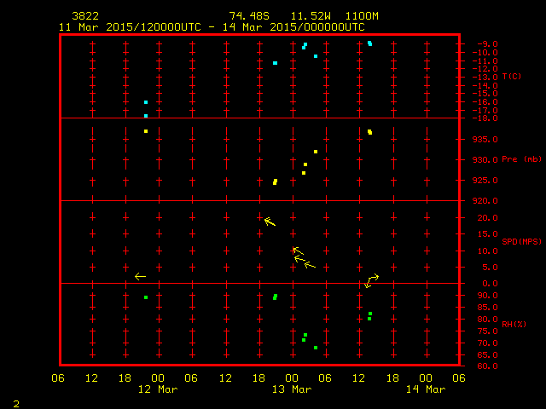
Task: Select the 13 Mar date label
Action: coord(292,389)
